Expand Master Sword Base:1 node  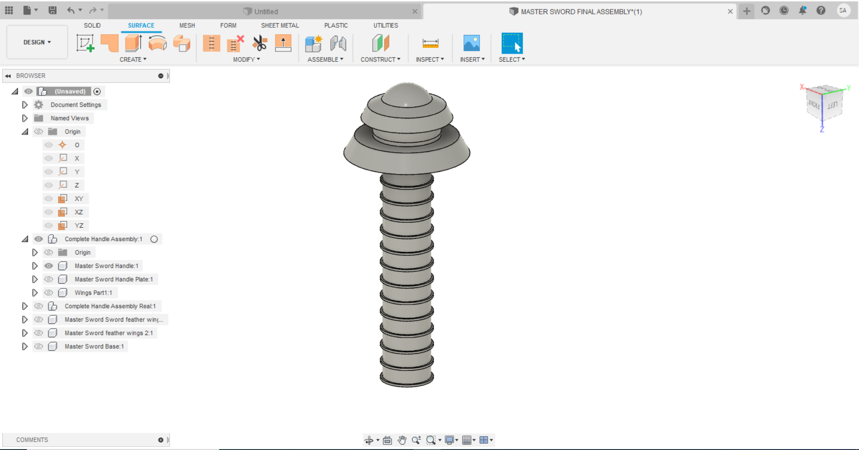(x=25, y=346)
